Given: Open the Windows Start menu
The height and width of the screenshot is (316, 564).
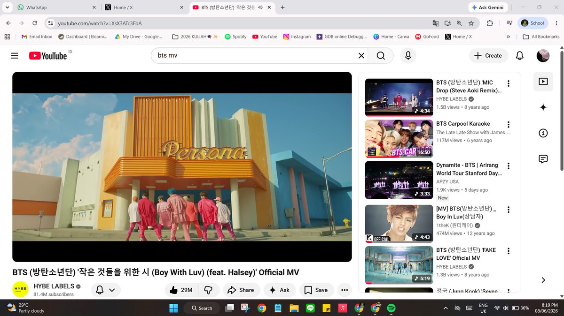Looking at the screenshot, I should (x=173, y=308).
